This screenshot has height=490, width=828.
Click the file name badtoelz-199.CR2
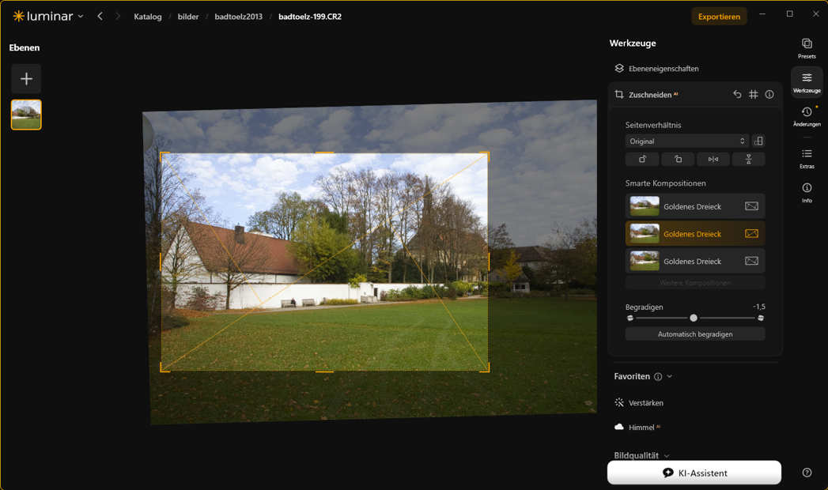pos(310,17)
